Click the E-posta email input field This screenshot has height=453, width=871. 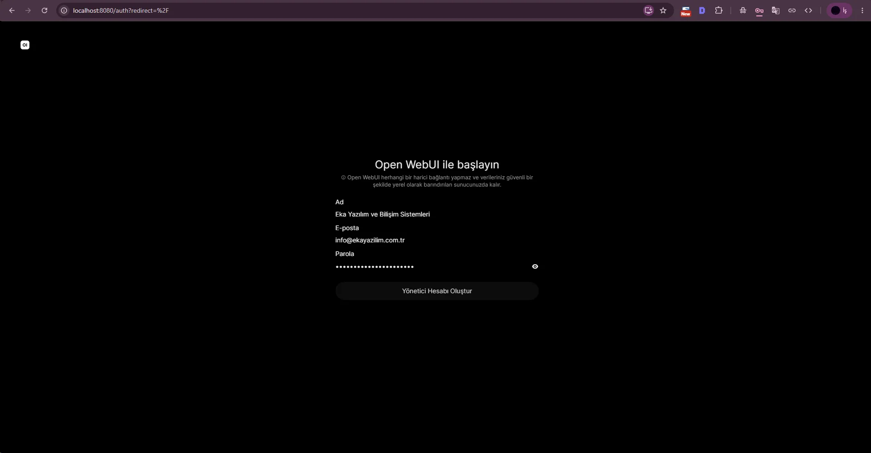pyautogui.click(x=437, y=240)
